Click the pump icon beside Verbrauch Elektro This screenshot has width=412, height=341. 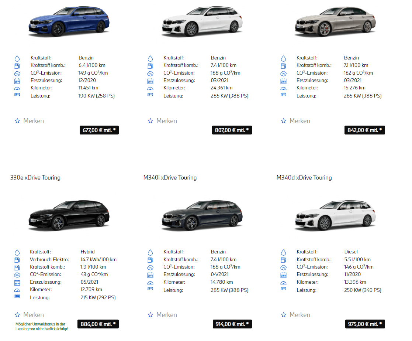(x=17, y=260)
